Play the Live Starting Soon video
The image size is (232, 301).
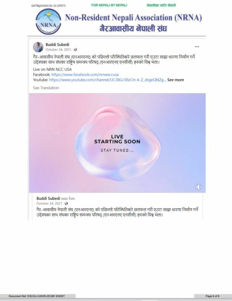(117, 143)
